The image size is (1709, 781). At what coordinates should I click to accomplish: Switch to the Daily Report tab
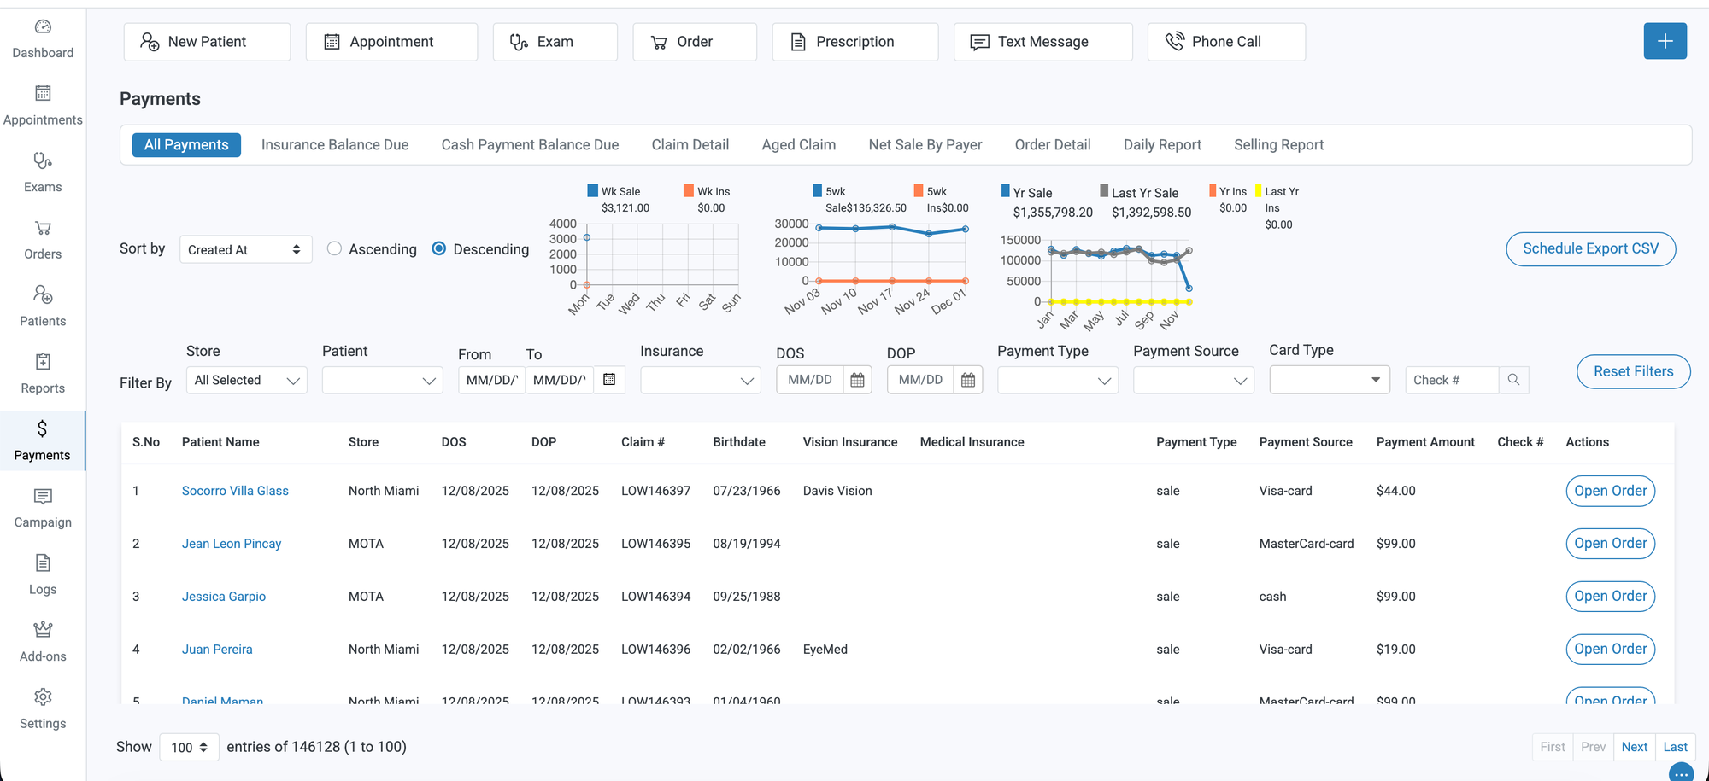[1161, 145]
